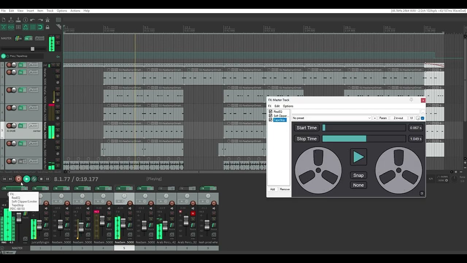Pin the FX Master Track window

[411, 100]
